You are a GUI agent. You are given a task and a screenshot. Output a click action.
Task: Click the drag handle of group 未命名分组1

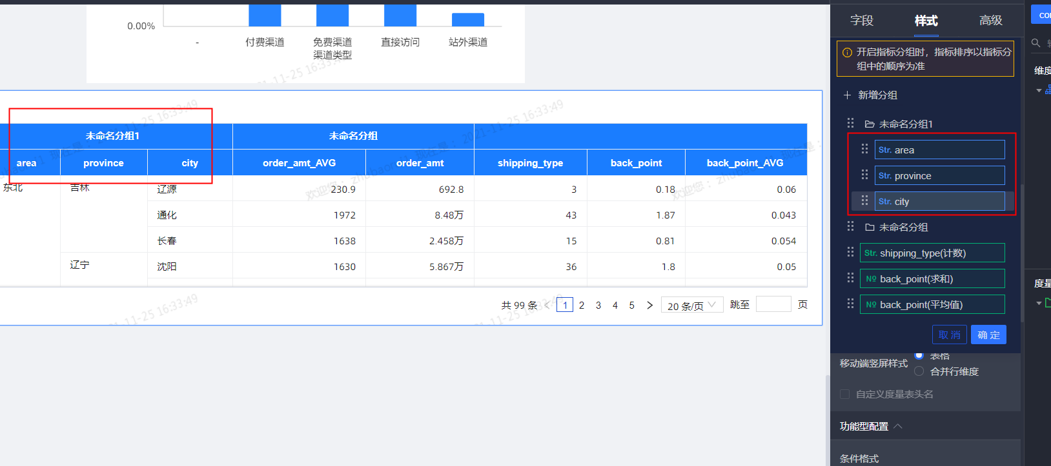tap(850, 123)
